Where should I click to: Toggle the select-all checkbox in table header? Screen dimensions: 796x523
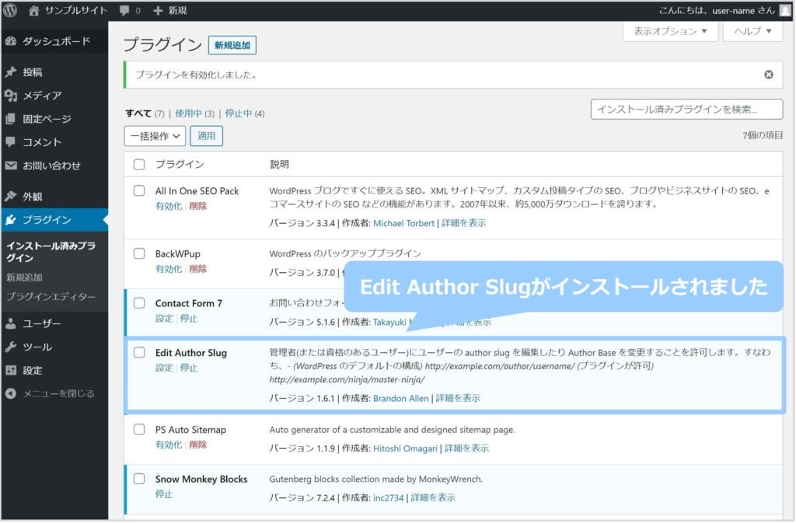pos(139,164)
